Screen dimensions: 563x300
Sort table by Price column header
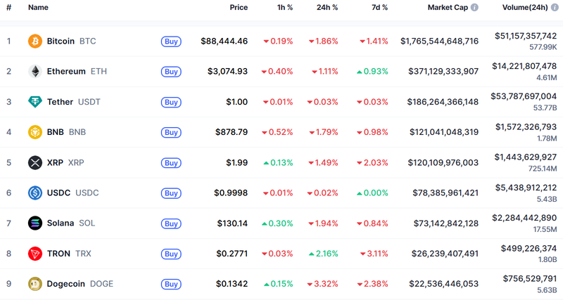(x=239, y=8)
